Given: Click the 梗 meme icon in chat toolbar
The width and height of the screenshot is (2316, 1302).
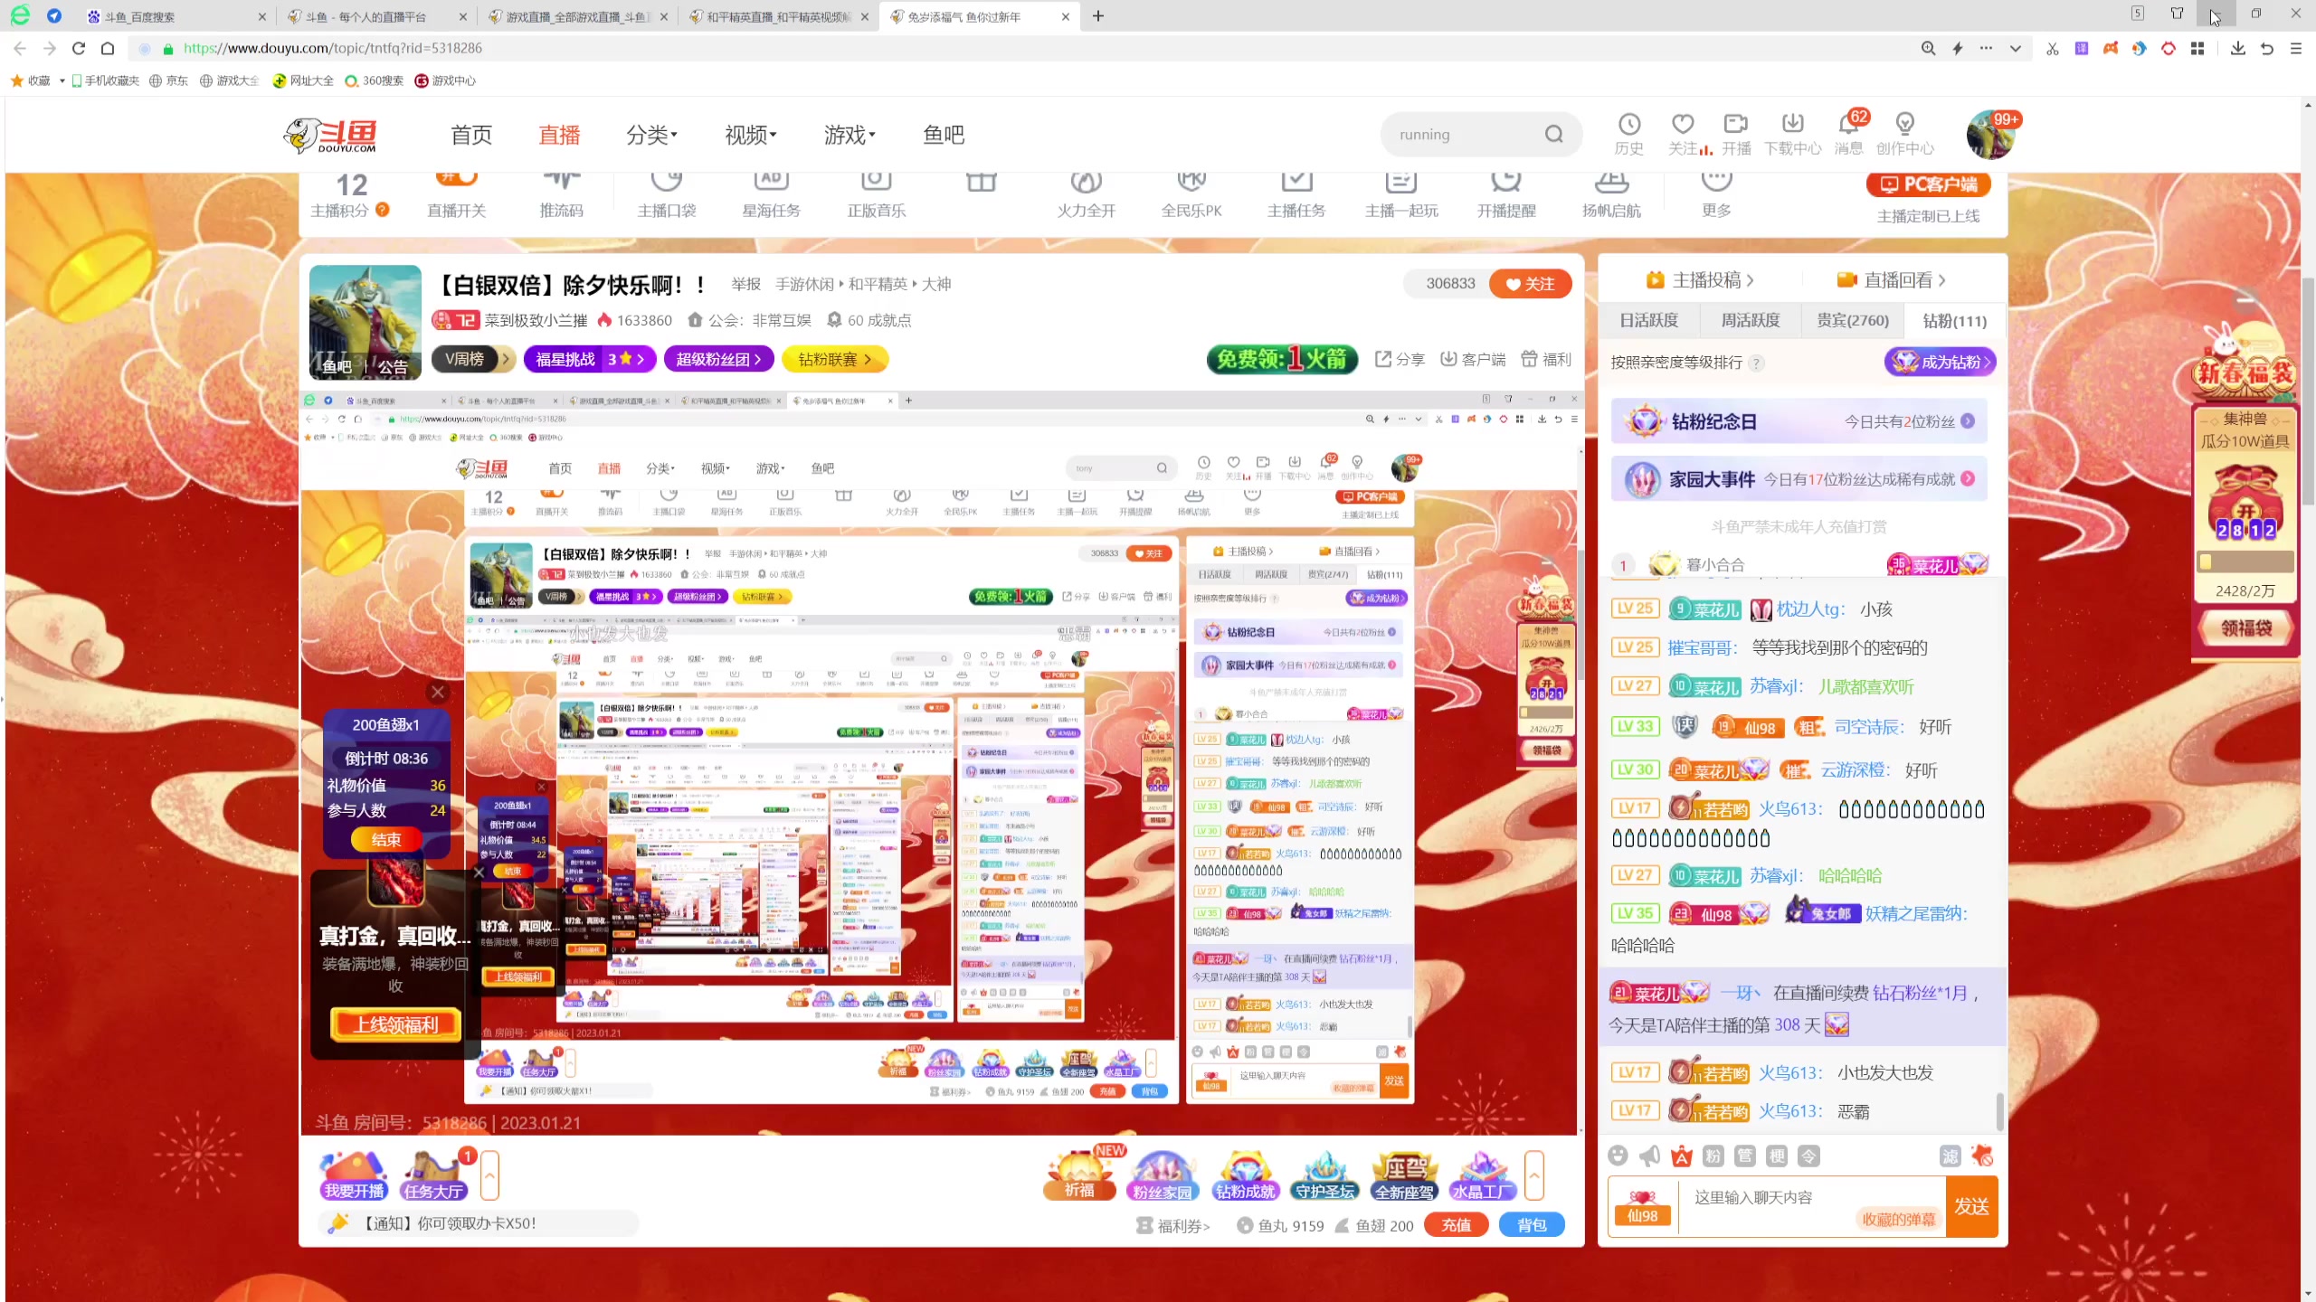Looking at the screenshot, I should click(x=1777, y=1156).
